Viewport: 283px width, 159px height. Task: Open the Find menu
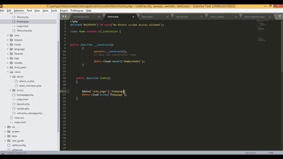pyautogui.click(x=29, y=11)
